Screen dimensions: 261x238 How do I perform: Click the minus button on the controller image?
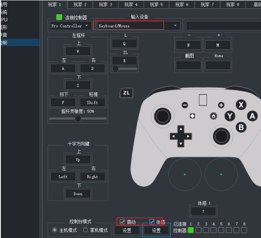[185, 105]
